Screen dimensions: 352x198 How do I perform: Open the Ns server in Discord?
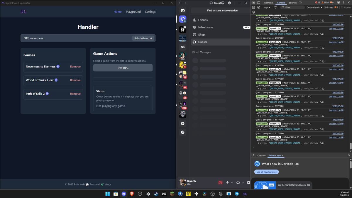point(182,47)
